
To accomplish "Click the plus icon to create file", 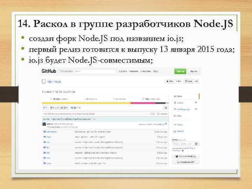I will tap(80, 108).
